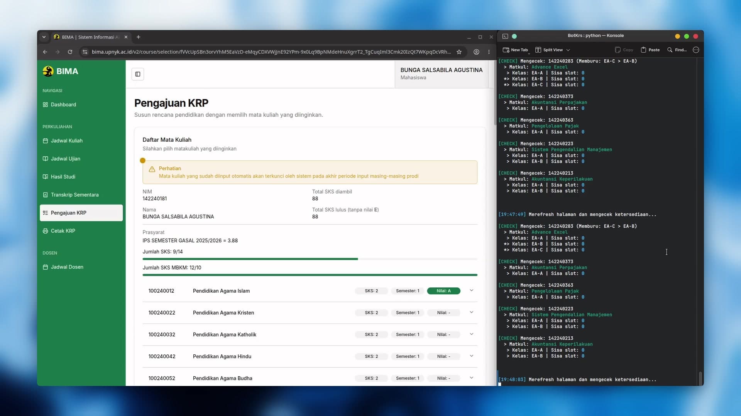741x416 pixels.
Task: Click the Konsole terminal icon in titlebar
Action: click(x=505, y=36)
